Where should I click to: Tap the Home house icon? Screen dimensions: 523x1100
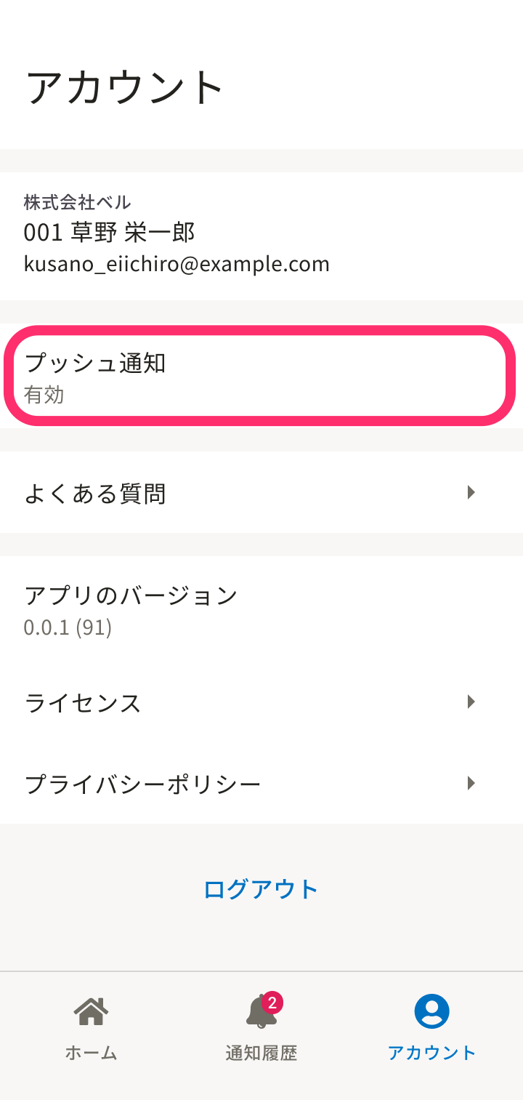coord(91,1011)
